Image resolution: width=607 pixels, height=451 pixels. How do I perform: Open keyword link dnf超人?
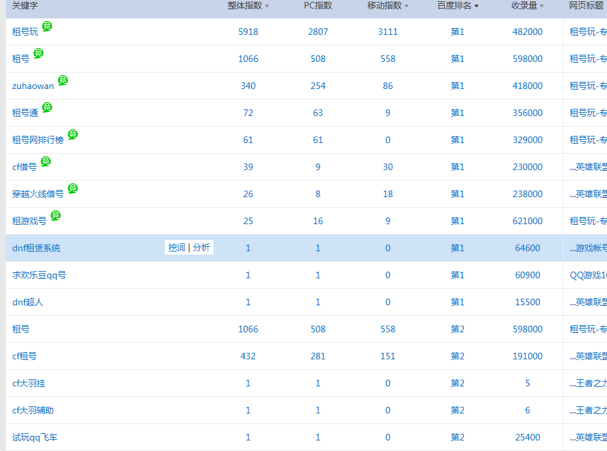coord(28,302)
